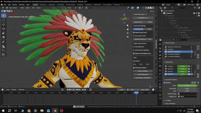Enable Use Materials checkbox
The image size is (201, 113).
click(134, 47)
